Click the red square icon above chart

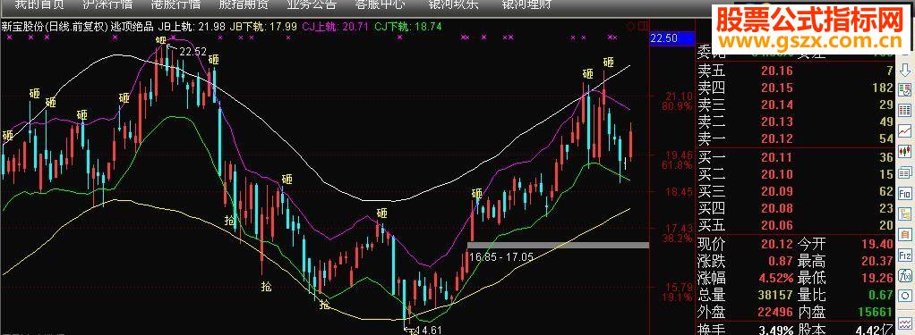643,26
